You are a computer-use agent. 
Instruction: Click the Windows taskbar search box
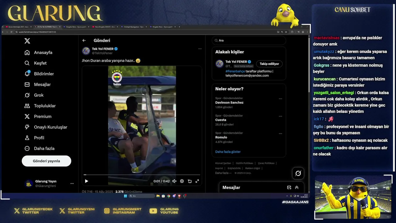click(142, 196)
